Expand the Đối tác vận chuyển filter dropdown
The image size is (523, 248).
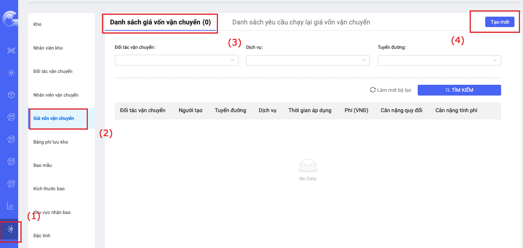pos(176,60)
